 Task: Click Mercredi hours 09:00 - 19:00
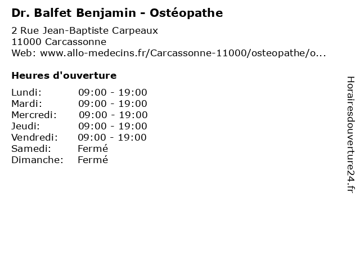(x=113, y=115)
